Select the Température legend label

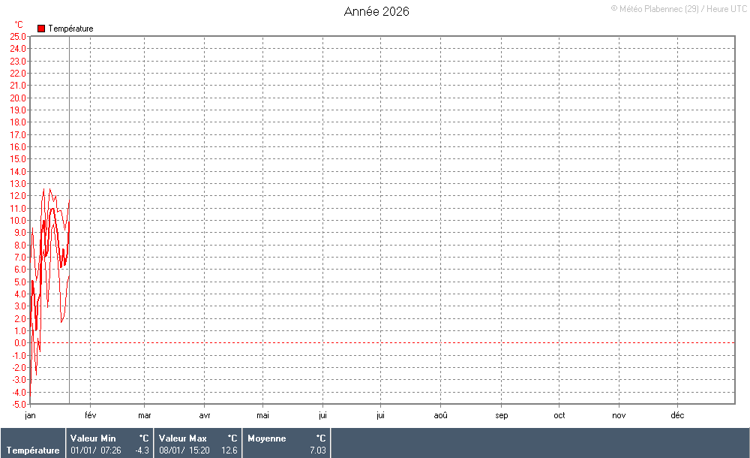click(70, 29)
